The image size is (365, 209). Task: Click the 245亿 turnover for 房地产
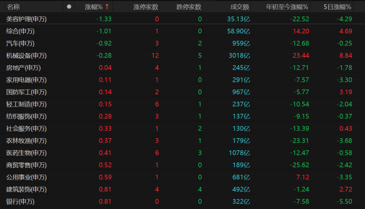[x=241, y=68]
